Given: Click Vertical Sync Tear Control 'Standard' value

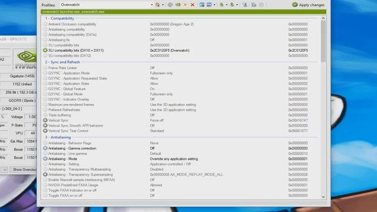Looking at the screenshot, I should (x=157, y=131).
